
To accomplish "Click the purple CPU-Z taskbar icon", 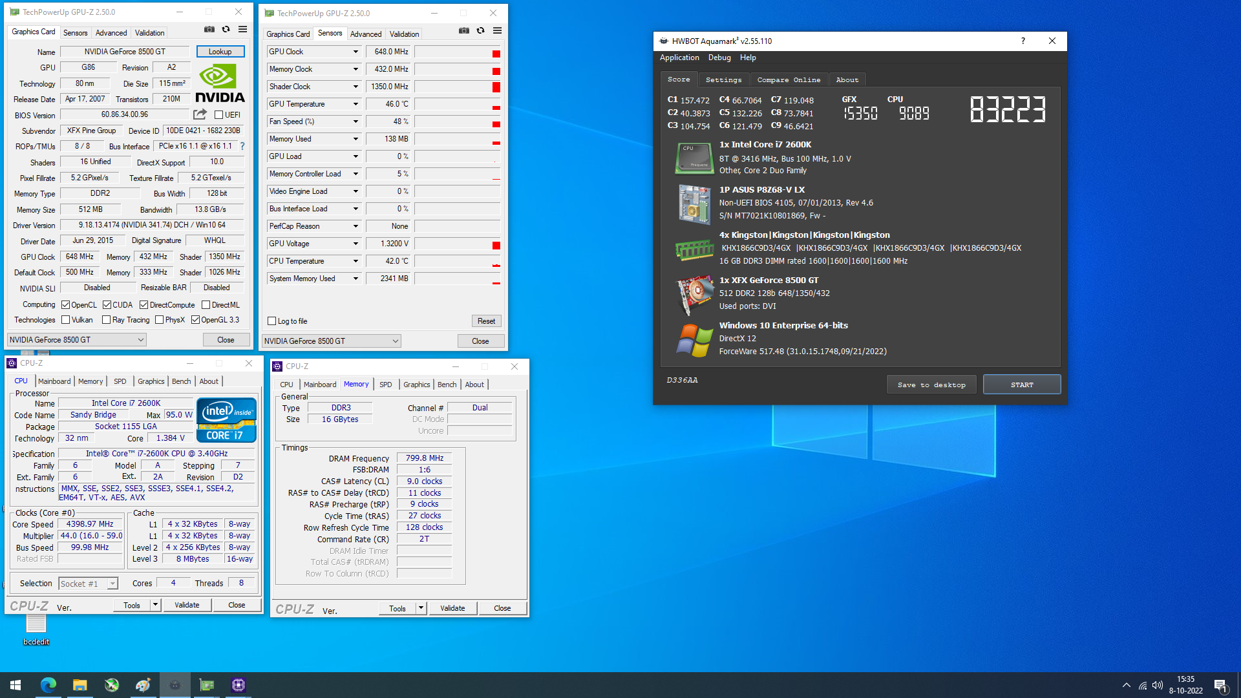I will [x=239, y=685].
